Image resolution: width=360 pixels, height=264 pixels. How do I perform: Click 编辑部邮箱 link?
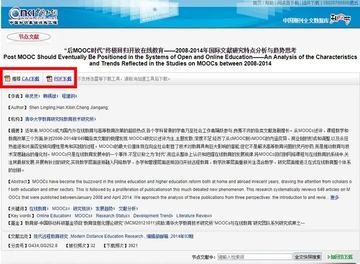(x=157, y=236)
